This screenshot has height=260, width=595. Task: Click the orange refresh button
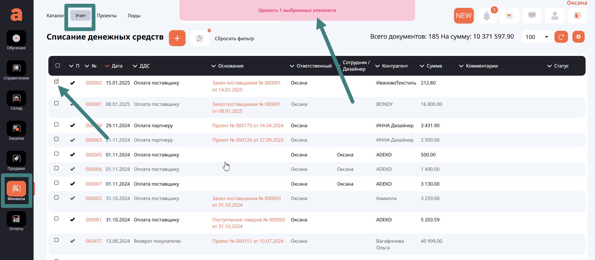(561, 37)
